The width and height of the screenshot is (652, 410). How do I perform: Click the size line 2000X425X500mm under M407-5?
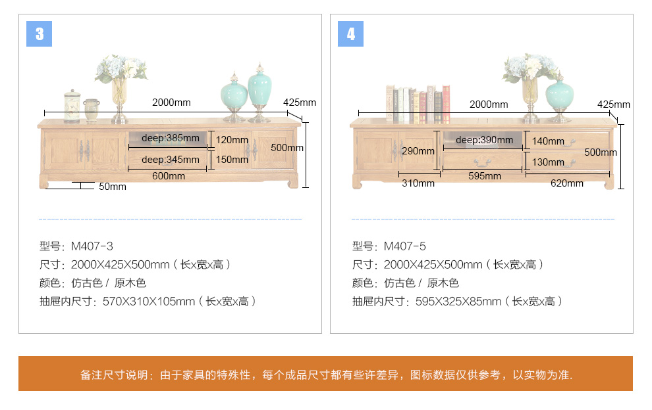(x=447, y=264)
